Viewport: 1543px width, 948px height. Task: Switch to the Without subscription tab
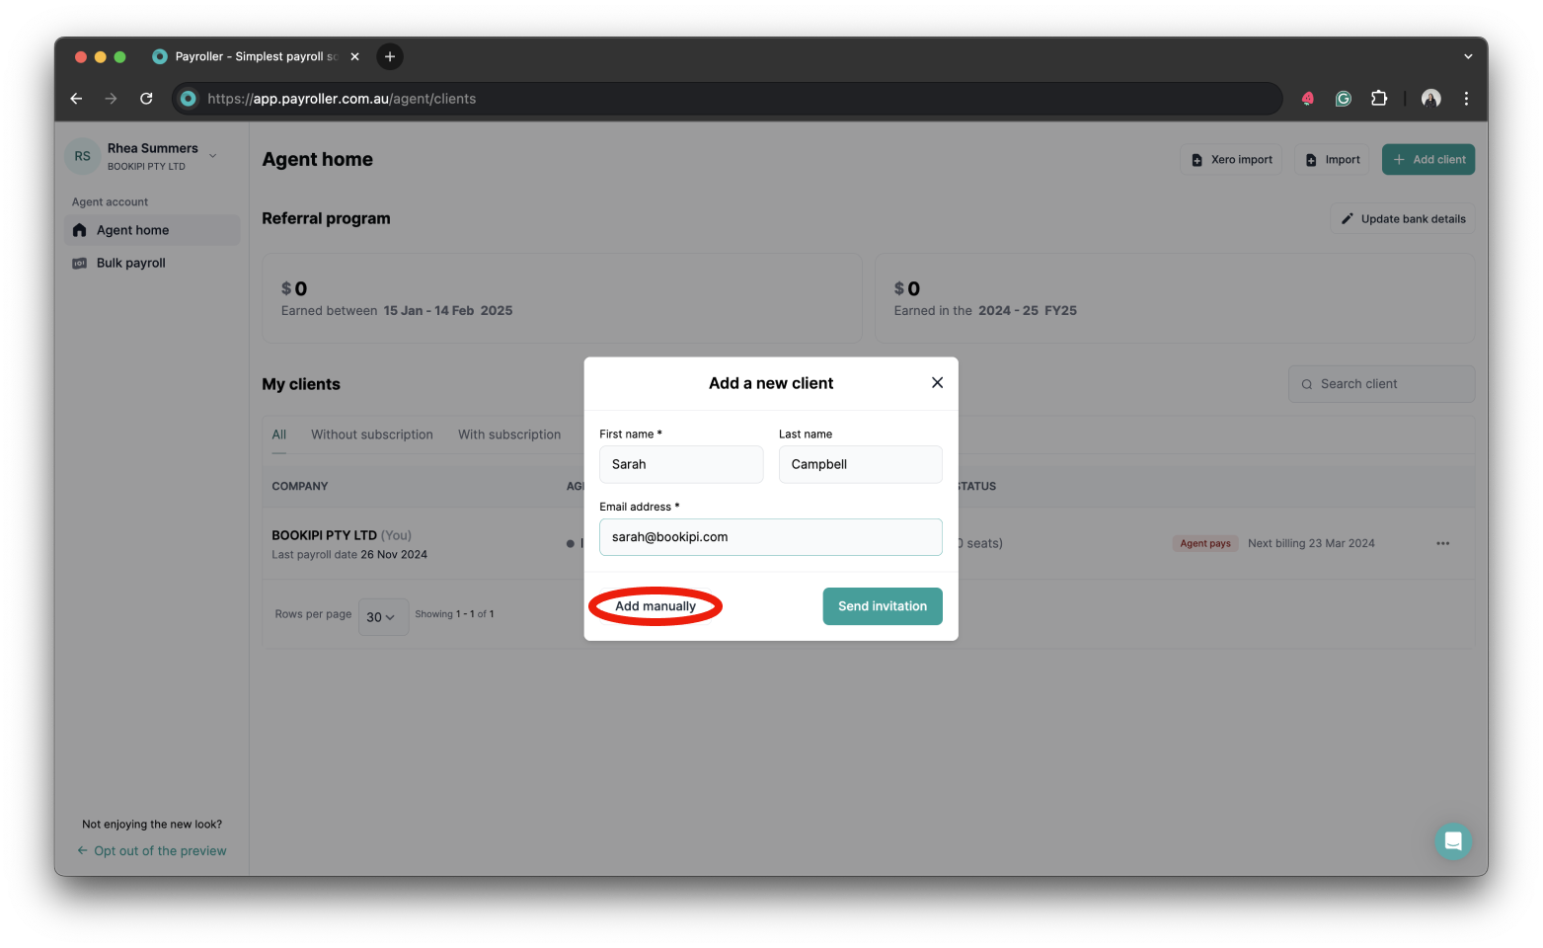(371, 434)
